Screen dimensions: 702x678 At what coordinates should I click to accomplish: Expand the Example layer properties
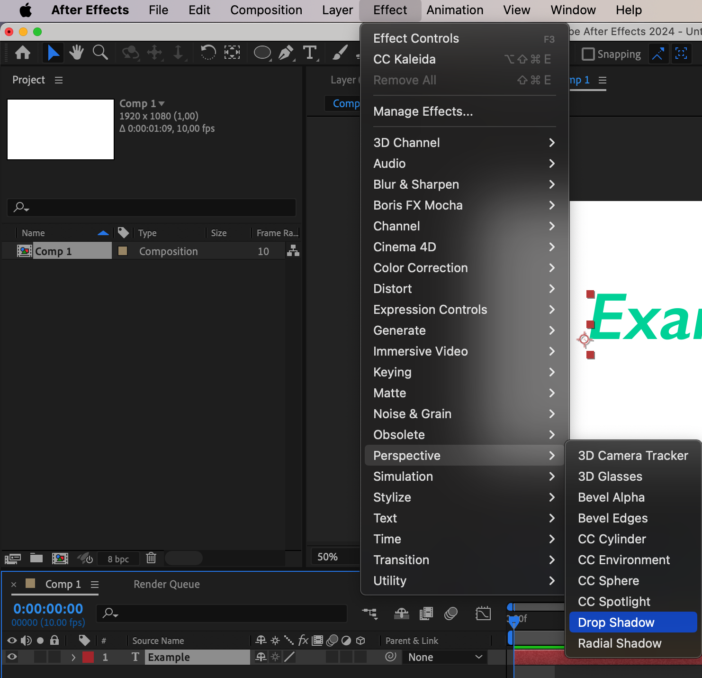(x=73, y=657)
